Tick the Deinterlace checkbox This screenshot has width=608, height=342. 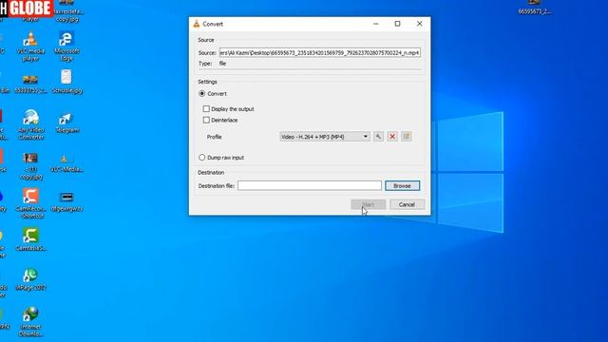206,120
